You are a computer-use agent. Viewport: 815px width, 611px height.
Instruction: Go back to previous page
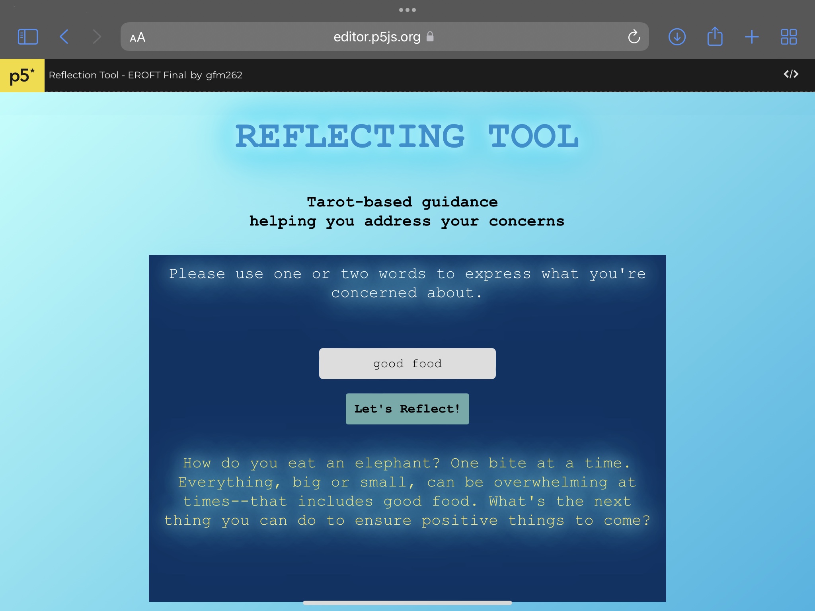[64, 37]
